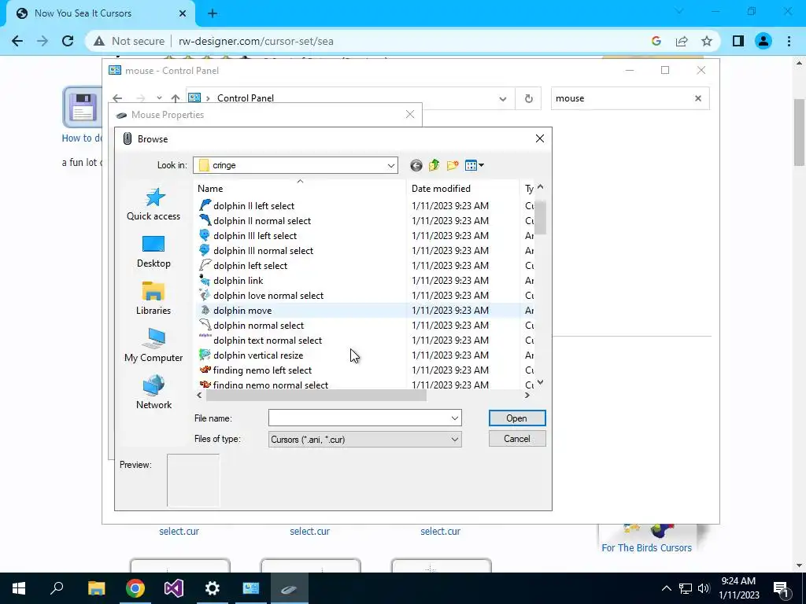Close the Mouse Properties window
This screenshot has width=806, height=604.
(409, 114)
